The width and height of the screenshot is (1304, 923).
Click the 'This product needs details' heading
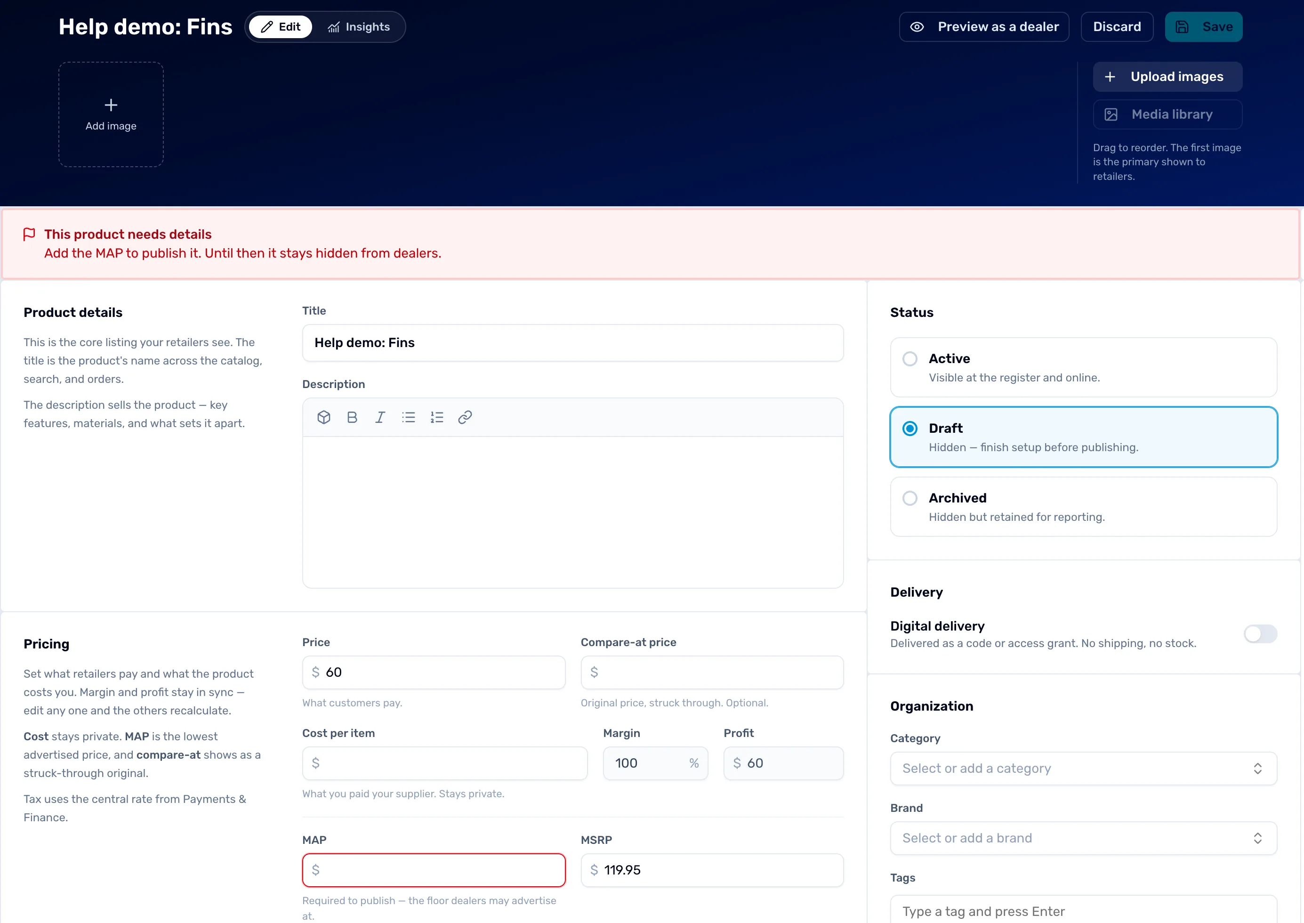point(128,234)
